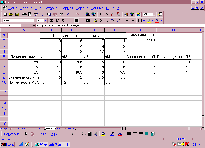Increase cell indent
The width and height of the screenshot is (205, 148).
click(x=132, y=21)
